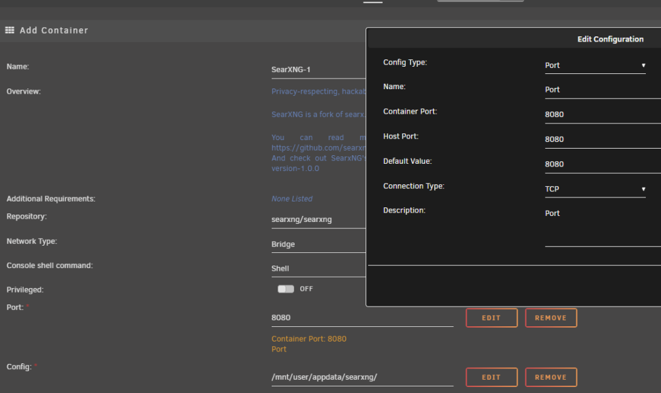The width and height of the screenshot is (661, 393).
Task: Click the 'Privacy-respecting, hackab' overview text
Action: click(x=319, y=91)
